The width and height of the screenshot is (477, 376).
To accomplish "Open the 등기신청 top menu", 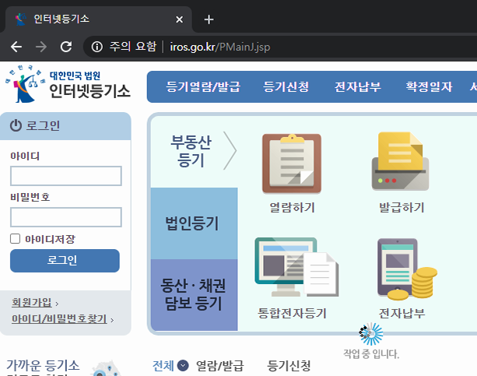I will (286, 86).
